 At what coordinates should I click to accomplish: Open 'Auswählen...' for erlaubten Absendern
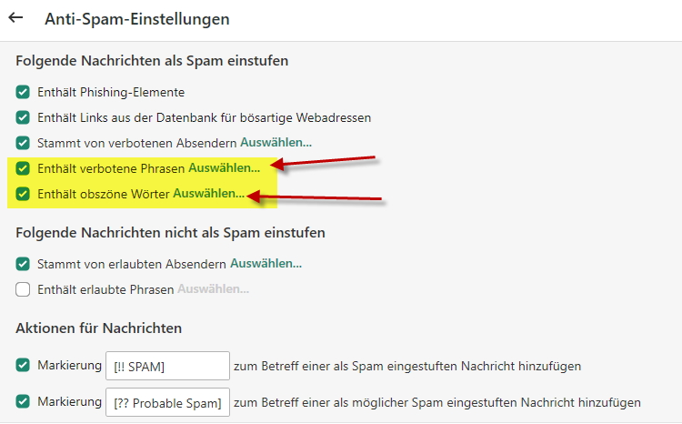[266, 264]
